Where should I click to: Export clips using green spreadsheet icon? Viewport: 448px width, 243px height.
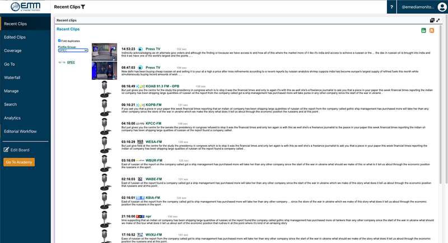423,30
